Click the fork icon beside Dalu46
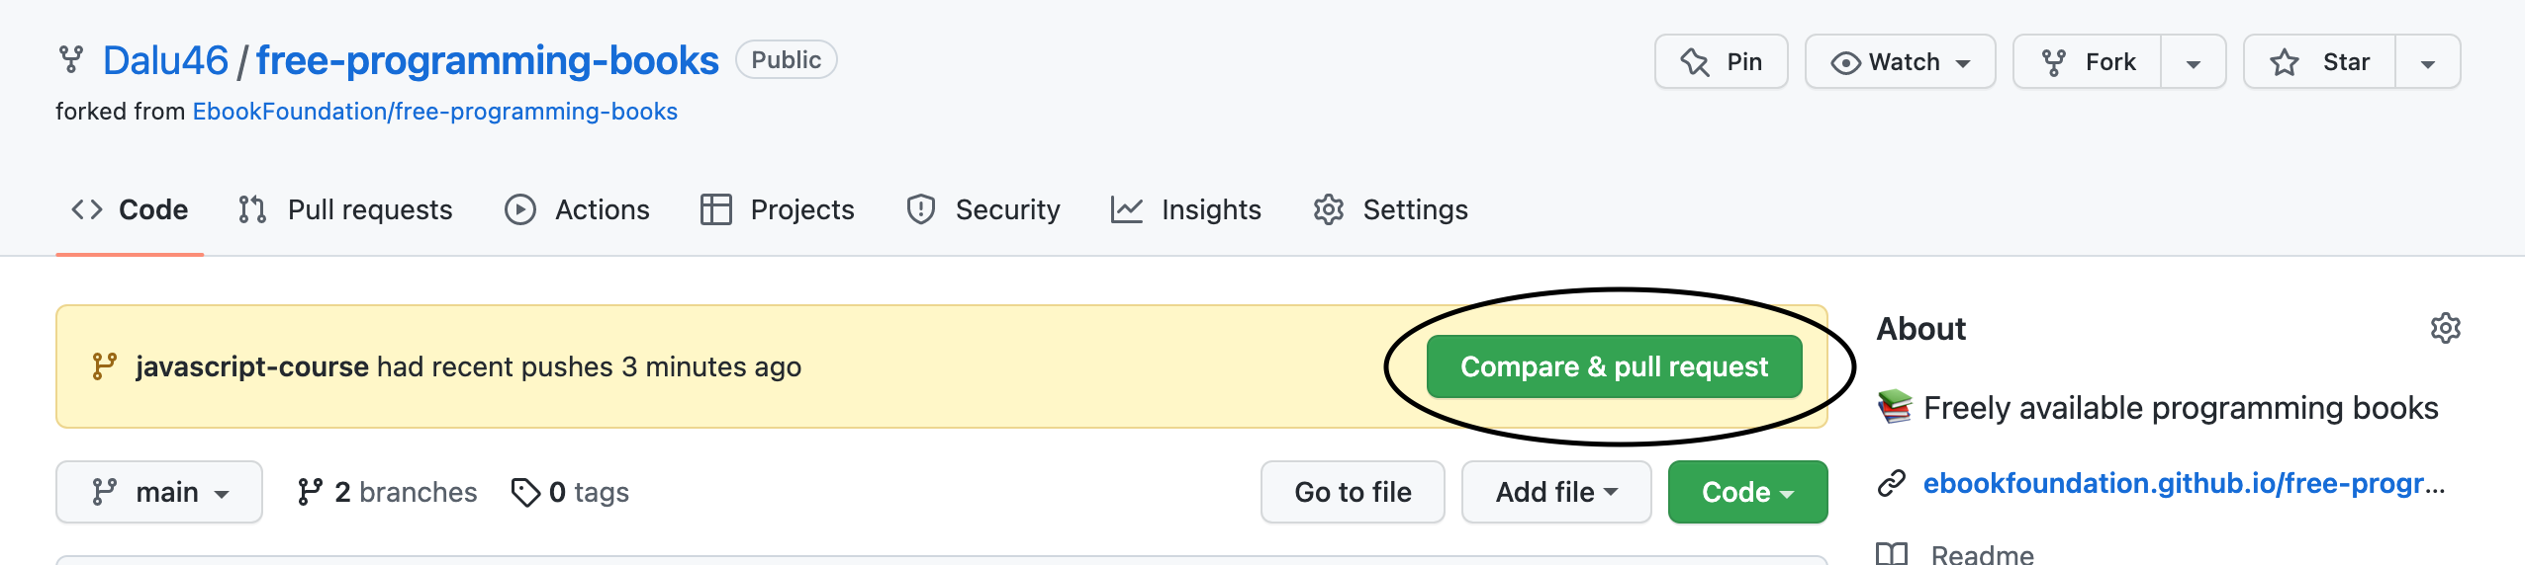Viewport: 2525px width, 565px height. coord(71,60)
